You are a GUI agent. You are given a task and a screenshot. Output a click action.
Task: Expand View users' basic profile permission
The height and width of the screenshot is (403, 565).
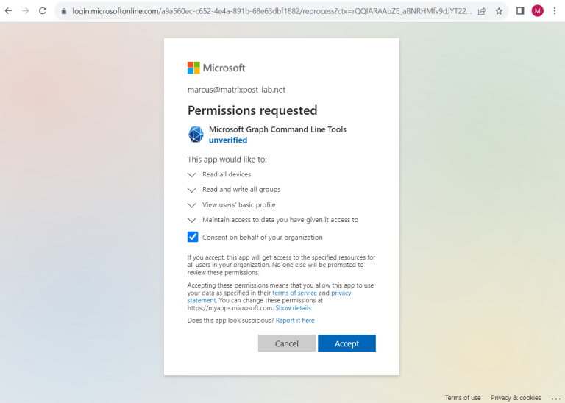coord(192,205)
